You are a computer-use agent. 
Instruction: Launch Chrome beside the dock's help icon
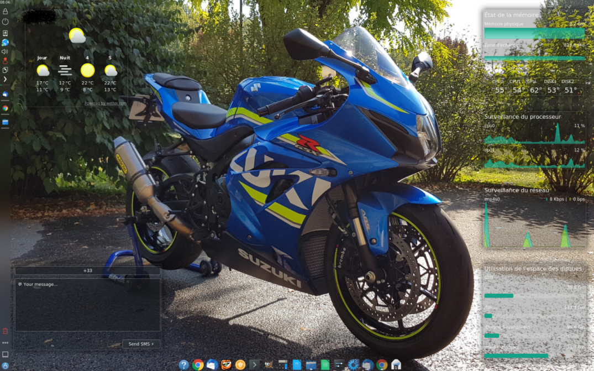(x=198, y=364)
